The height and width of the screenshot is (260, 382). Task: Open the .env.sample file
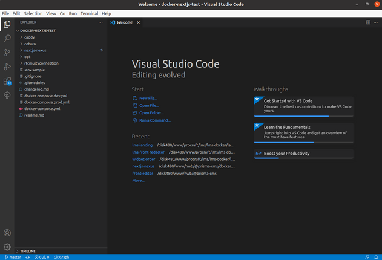tap(35, 70)
